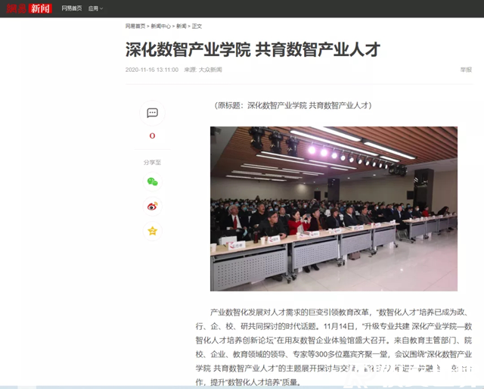Go to 新闻中心 breadcrumb
This screenshot has height=389, width=484.
click(160, 26)
